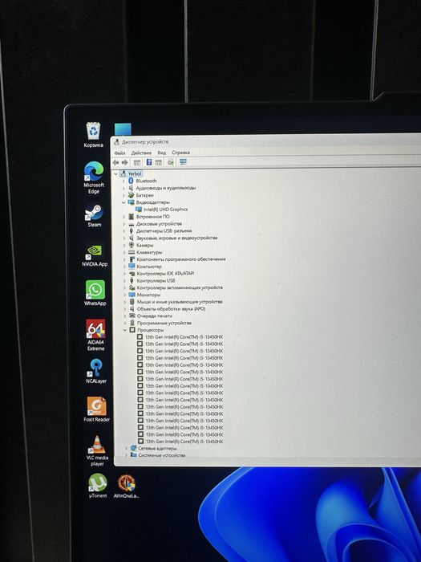Select the Intel(R) UHD Graphics device
This screenshot has width=421, height=562.
[x=166, y=210]
